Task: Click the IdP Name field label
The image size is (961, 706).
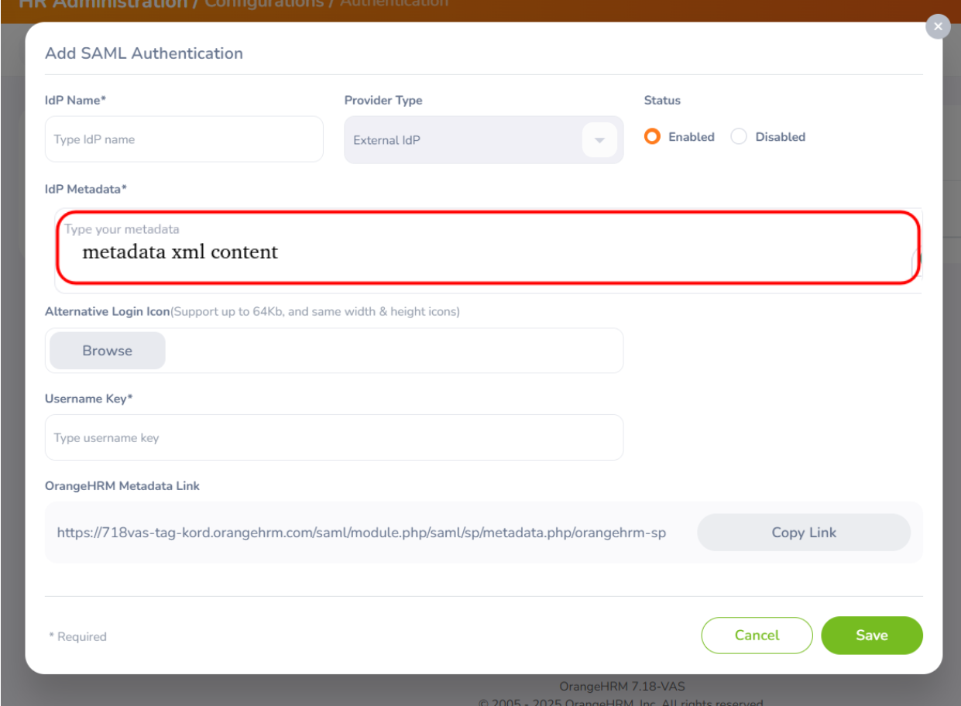Action: pyautogui.click(x=75, y=100)
